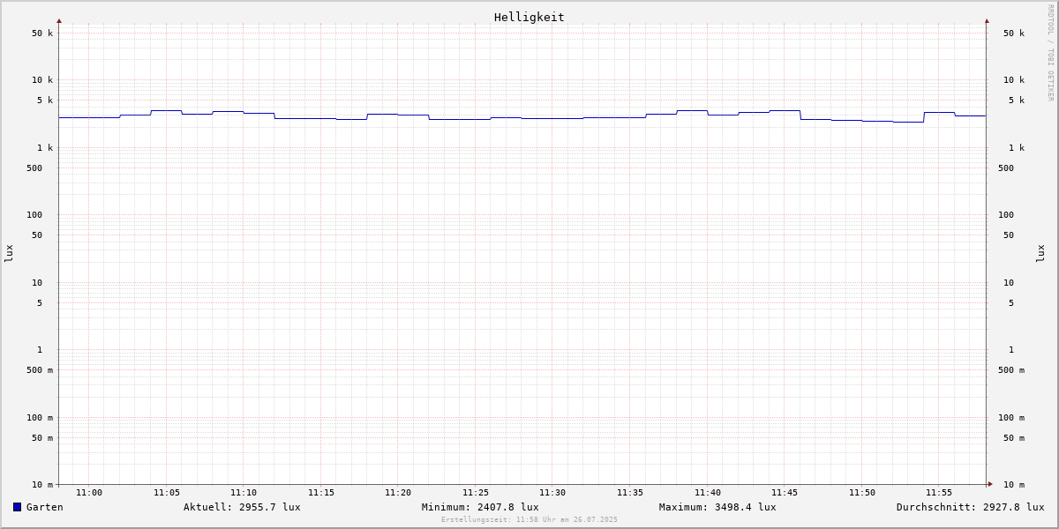Click the 11:20 time axis label
This screenshot has width=1059, height=529.
pyautogui.click(x=398, y=493)
